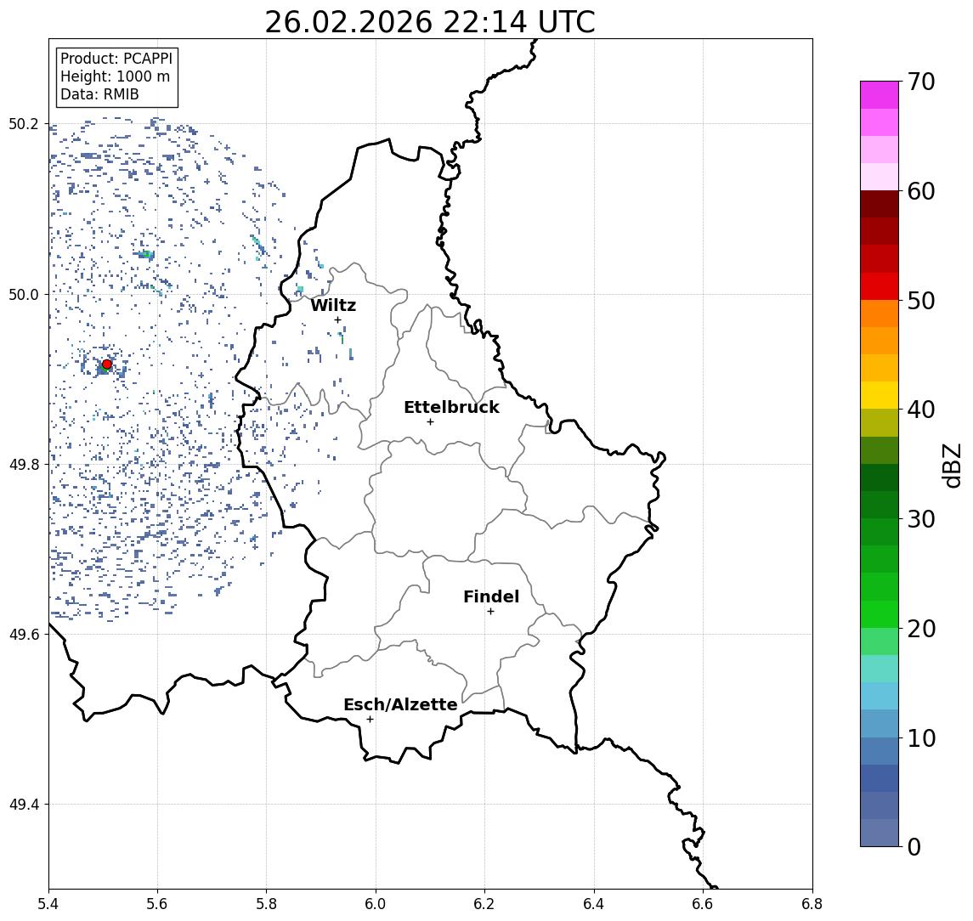Click the latitude label 49.8
This screenshot has height=921, width=973.
coord(23,465)
